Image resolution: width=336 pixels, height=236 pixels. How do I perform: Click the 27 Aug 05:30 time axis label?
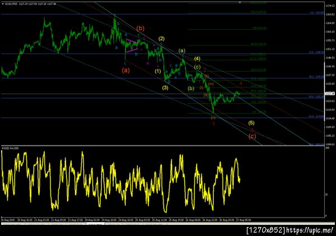pyautogui.click(x=244, y=220)
